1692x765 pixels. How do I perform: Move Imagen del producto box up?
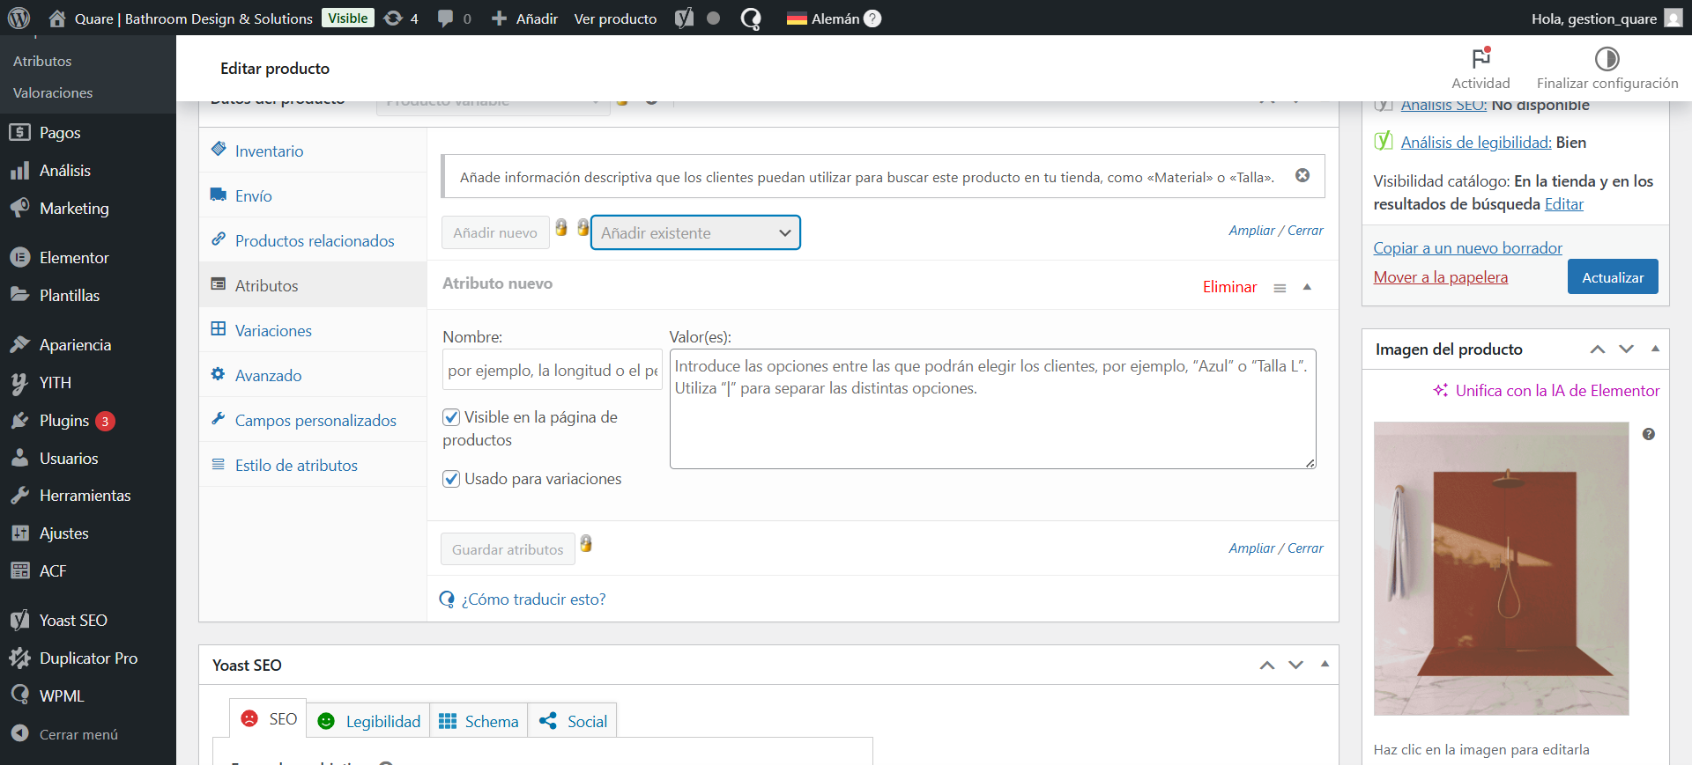(1597, 349)
